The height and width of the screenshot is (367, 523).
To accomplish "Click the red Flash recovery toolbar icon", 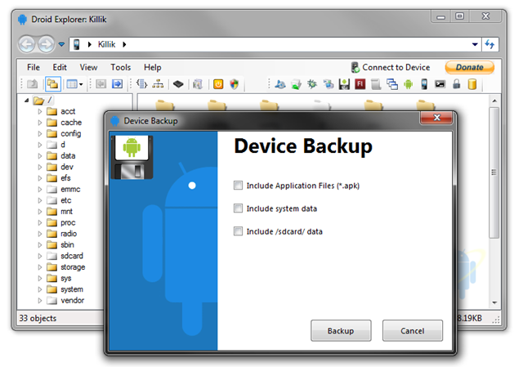I will pyautogui.click(x=360, y=84).
